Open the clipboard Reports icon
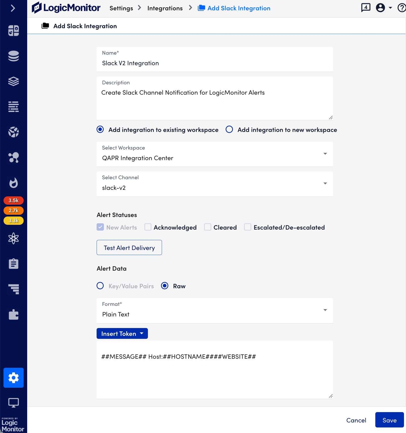The height and width of the screenshot is (433, 406). point(14,264)
